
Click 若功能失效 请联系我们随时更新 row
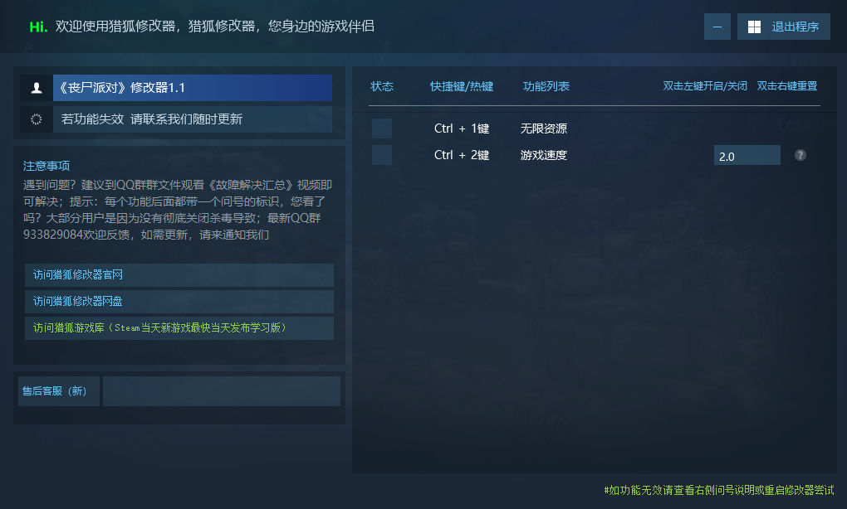click(193, 119)
